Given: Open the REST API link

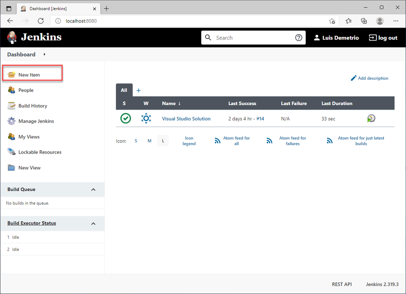Looking at the screenshot, I should coord(342,284).
